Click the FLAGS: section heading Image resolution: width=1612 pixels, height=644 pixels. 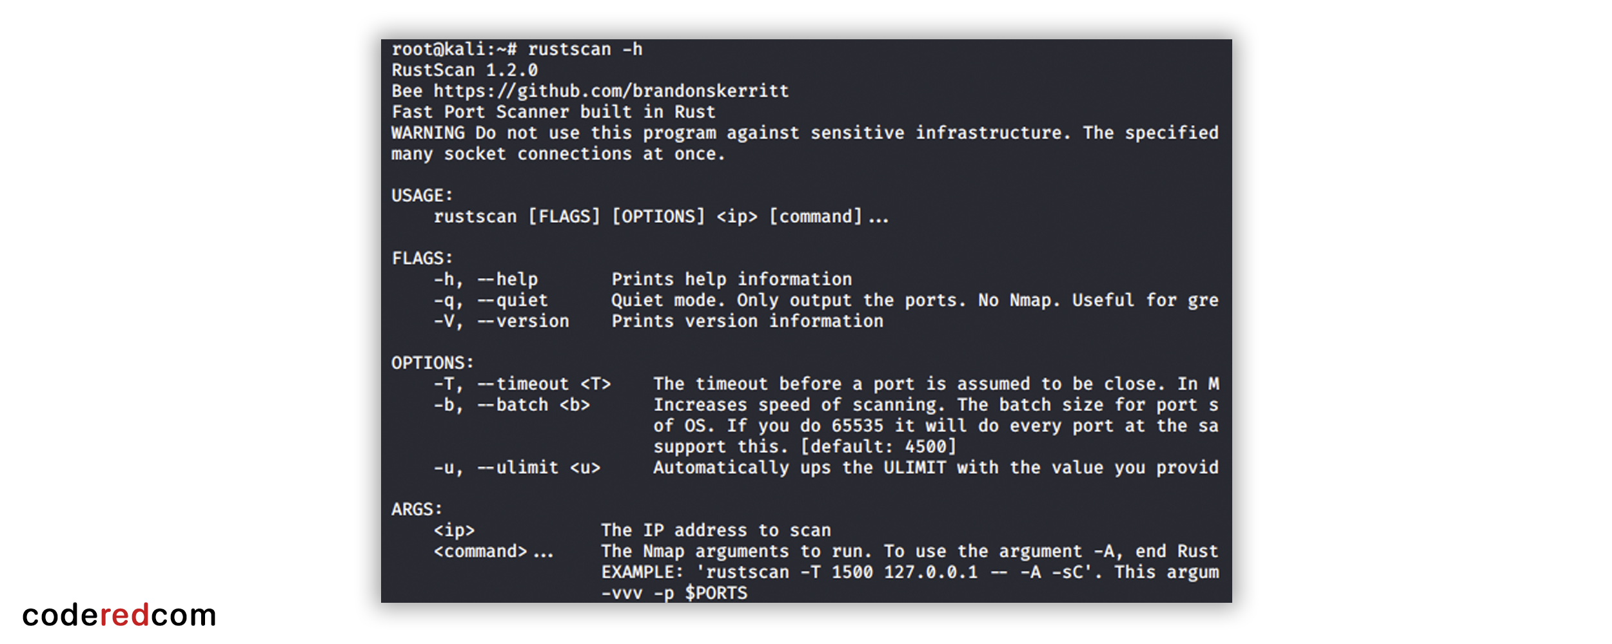422,259
